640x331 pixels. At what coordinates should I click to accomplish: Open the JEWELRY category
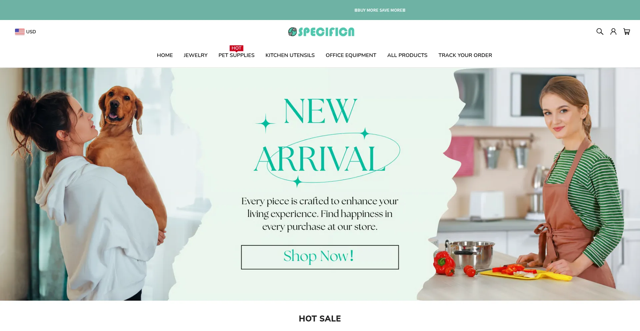(x=195, y=55)
